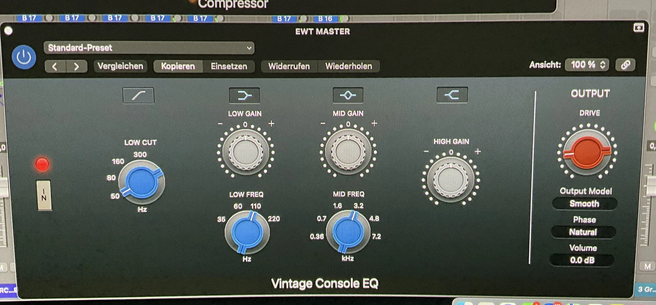Open the Standard-Preset dropdown menu
656x305 pixels.
click(149, 48)
